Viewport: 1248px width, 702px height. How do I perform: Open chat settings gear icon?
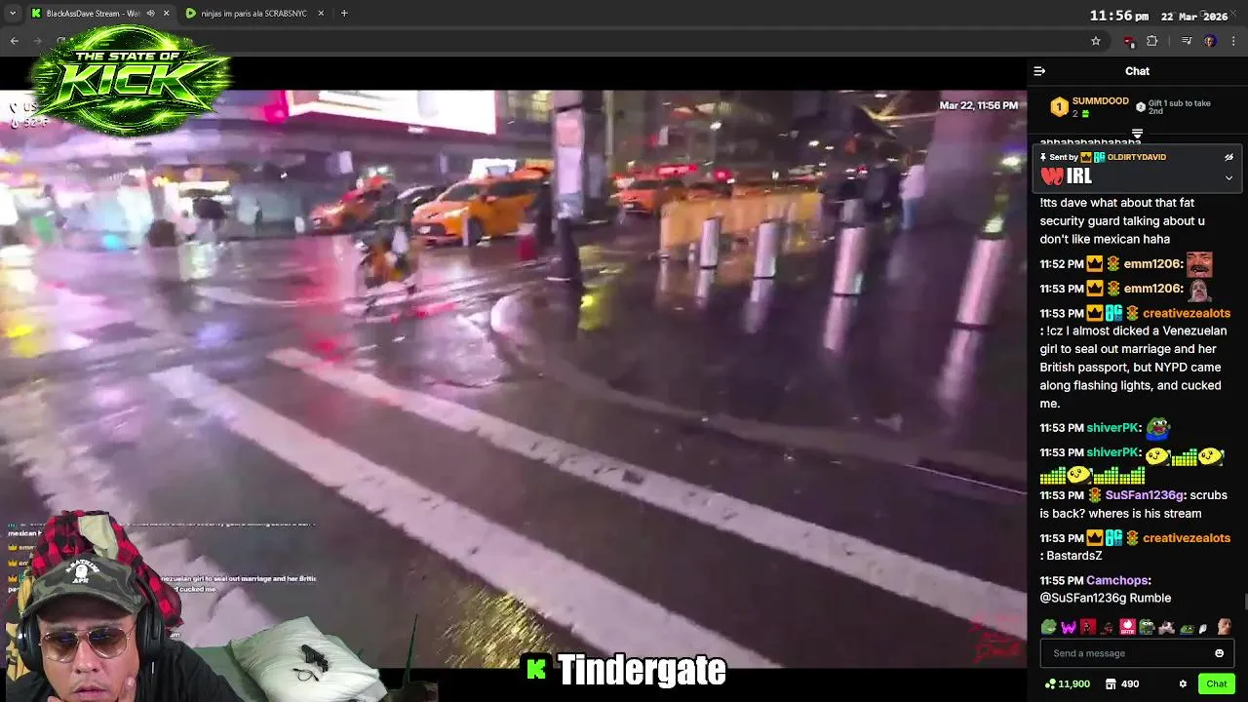tap(1183, 684)
